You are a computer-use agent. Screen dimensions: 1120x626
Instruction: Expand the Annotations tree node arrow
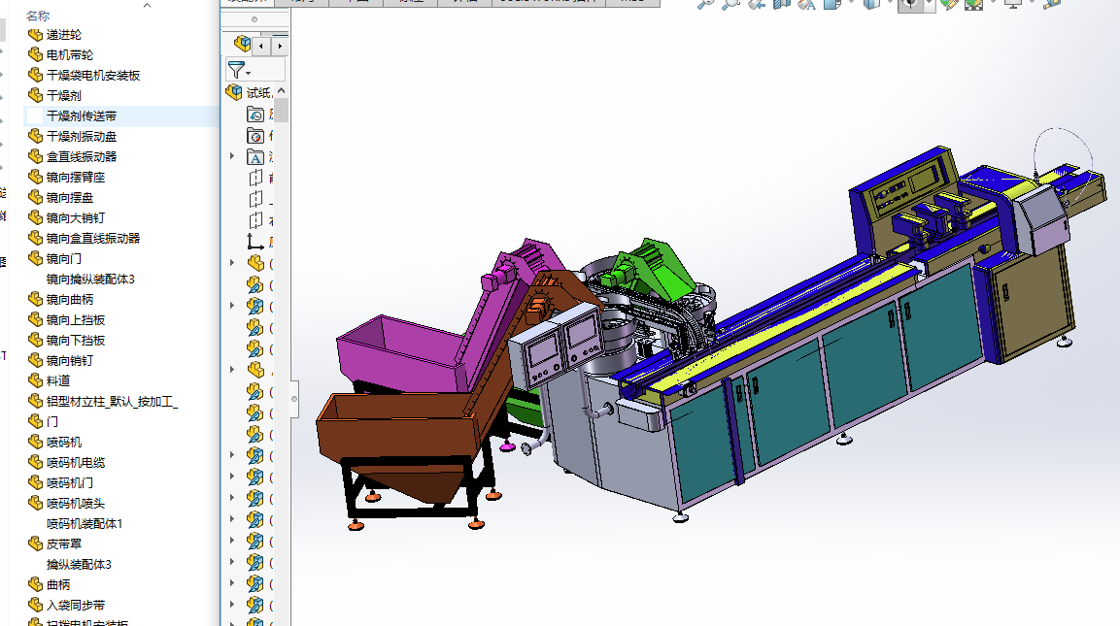click(232, 157)
